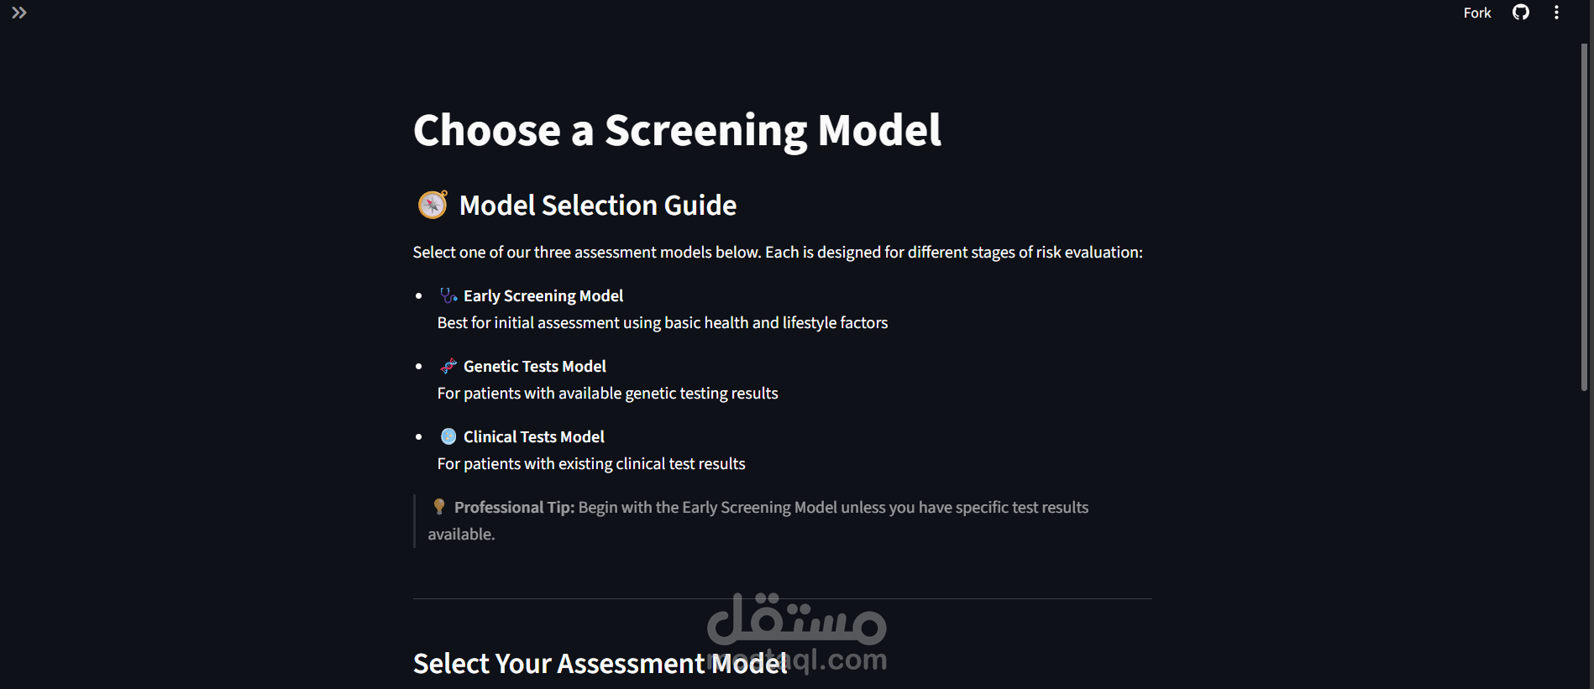Click the Fork button

coord(1476,13)
